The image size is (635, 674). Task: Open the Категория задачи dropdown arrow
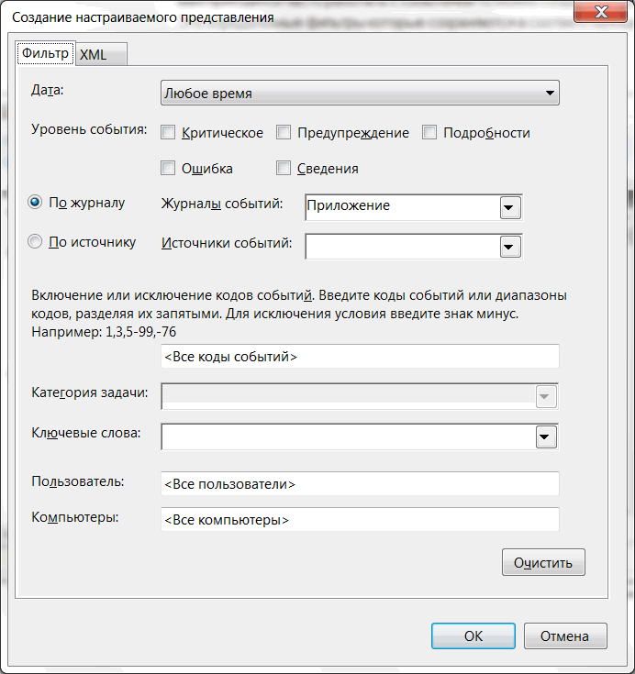(x=546, y=396)
